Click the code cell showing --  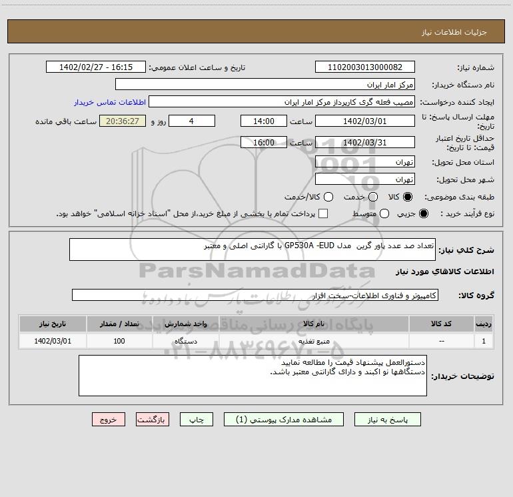pos(441,341)
